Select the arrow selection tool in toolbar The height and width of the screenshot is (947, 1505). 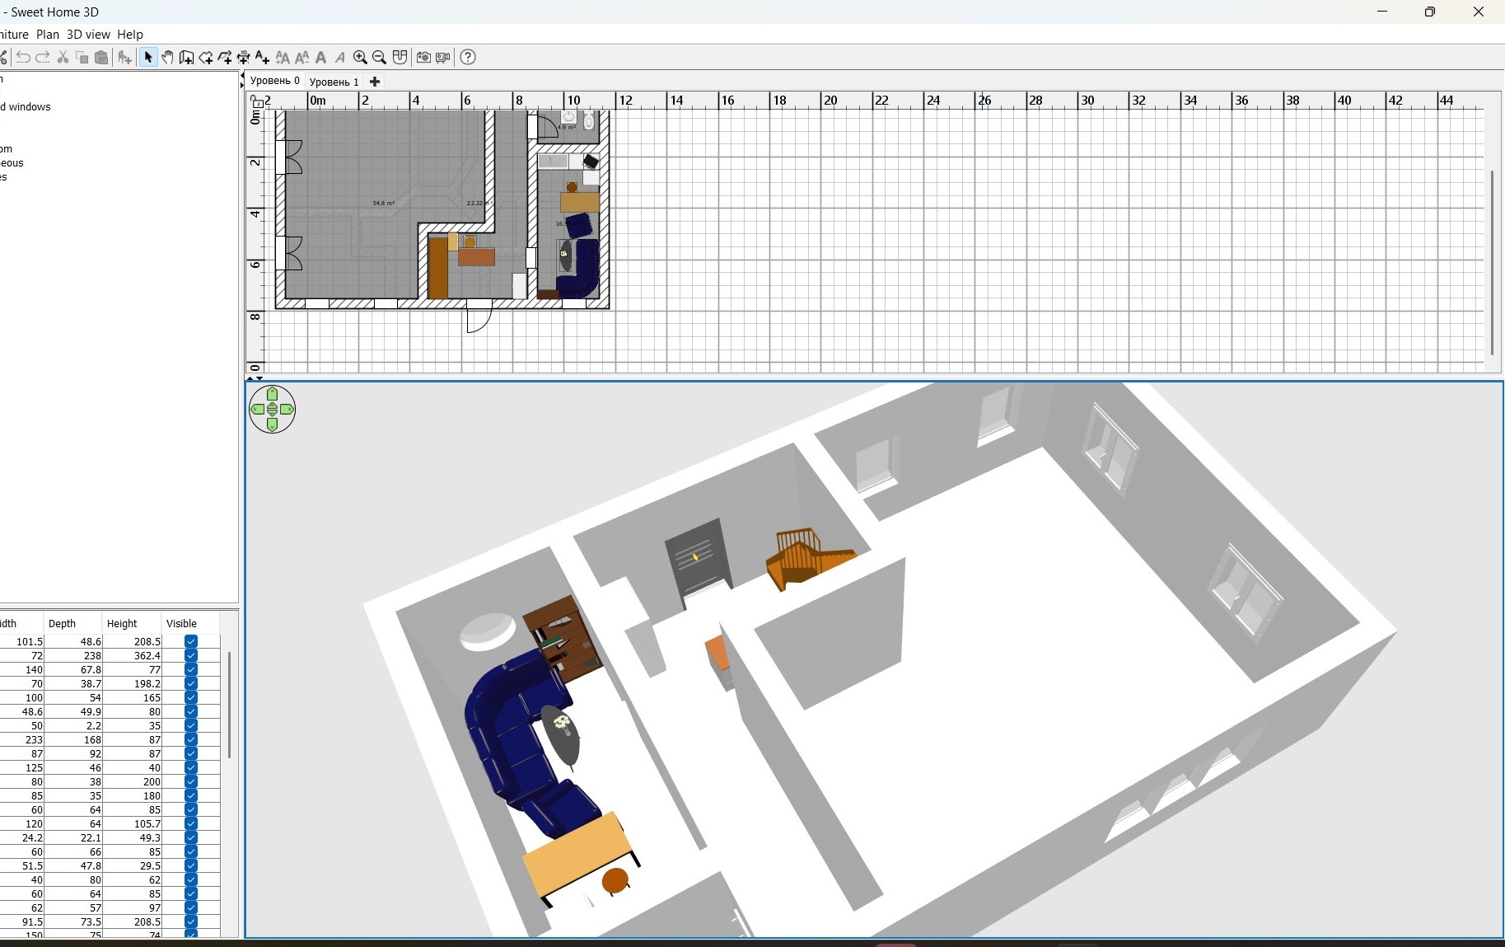148,57
